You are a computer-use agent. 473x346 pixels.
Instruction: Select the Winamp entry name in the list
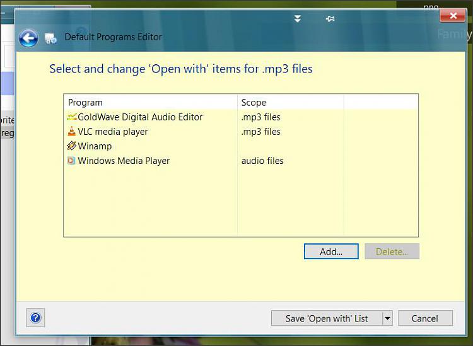[x=95, y=146]
